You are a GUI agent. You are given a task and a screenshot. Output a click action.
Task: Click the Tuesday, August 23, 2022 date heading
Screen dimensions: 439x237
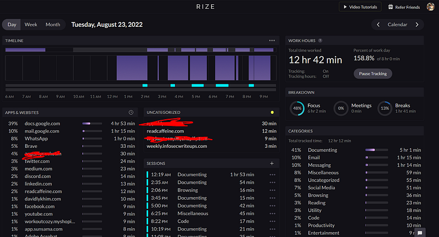click(107, 25)
